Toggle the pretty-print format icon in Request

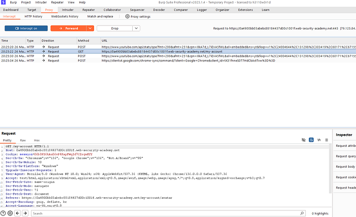311,140
